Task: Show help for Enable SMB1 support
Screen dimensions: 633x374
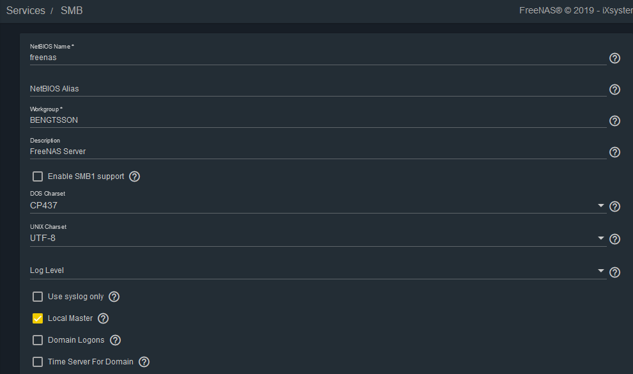Action: point(134,176)
